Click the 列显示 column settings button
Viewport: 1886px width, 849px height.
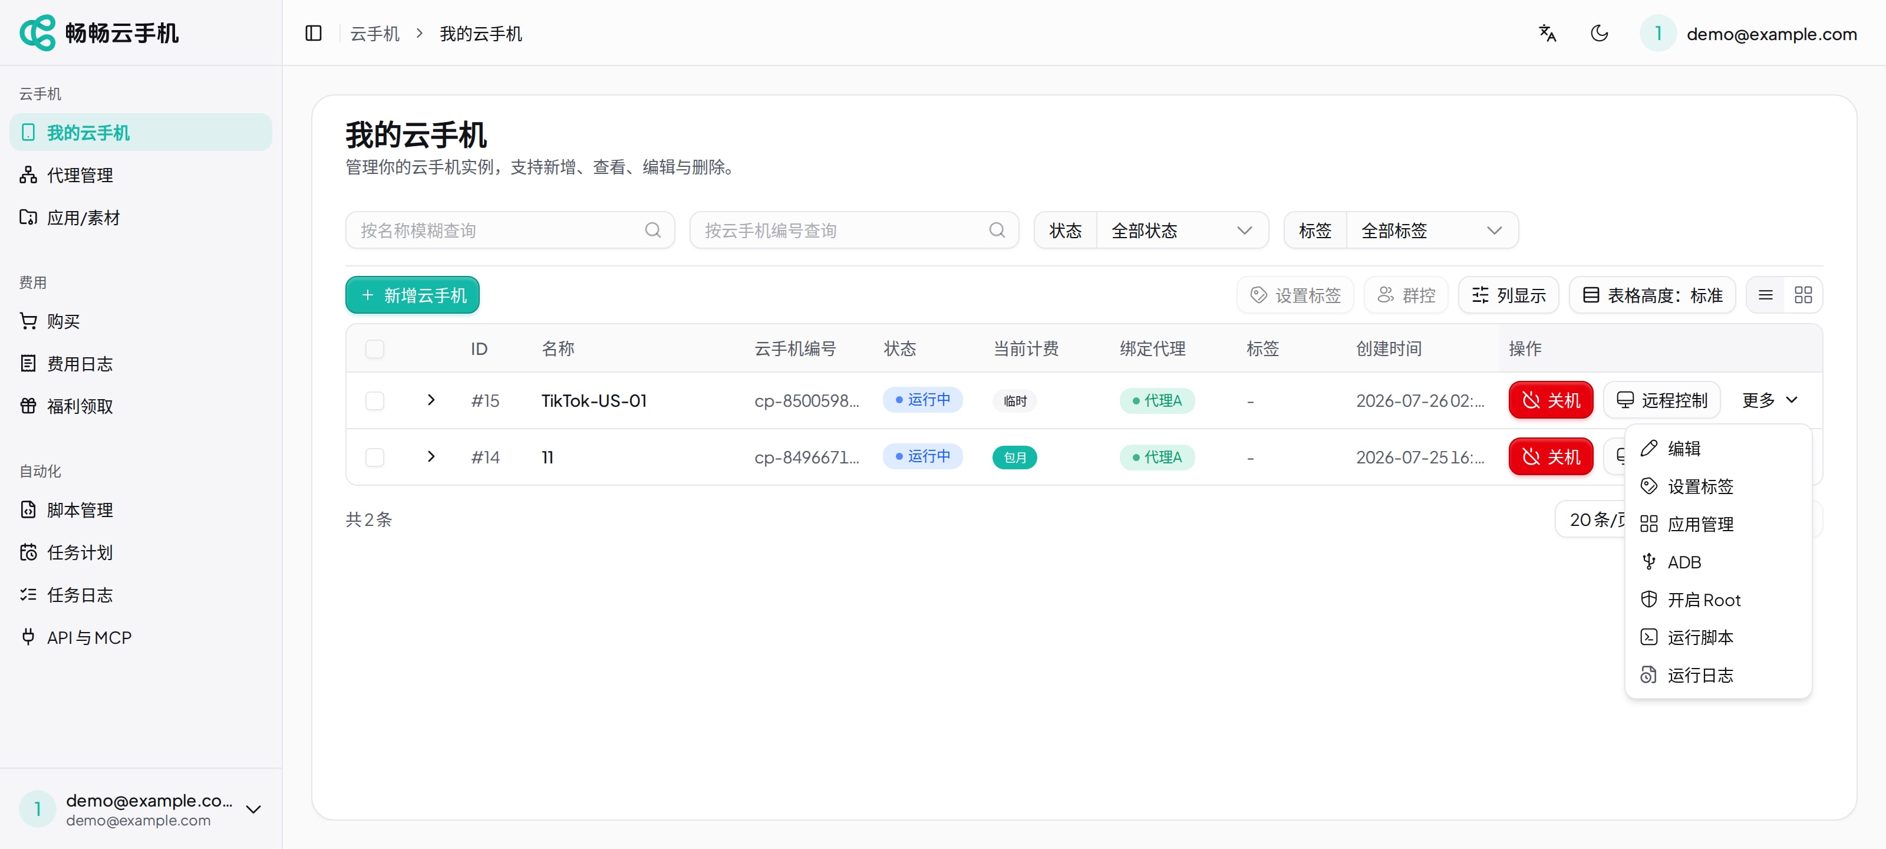[x=1508, y=295]
